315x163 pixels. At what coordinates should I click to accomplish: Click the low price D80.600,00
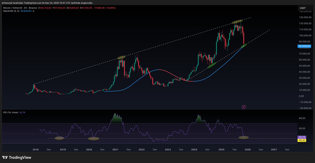pos(73,8)
